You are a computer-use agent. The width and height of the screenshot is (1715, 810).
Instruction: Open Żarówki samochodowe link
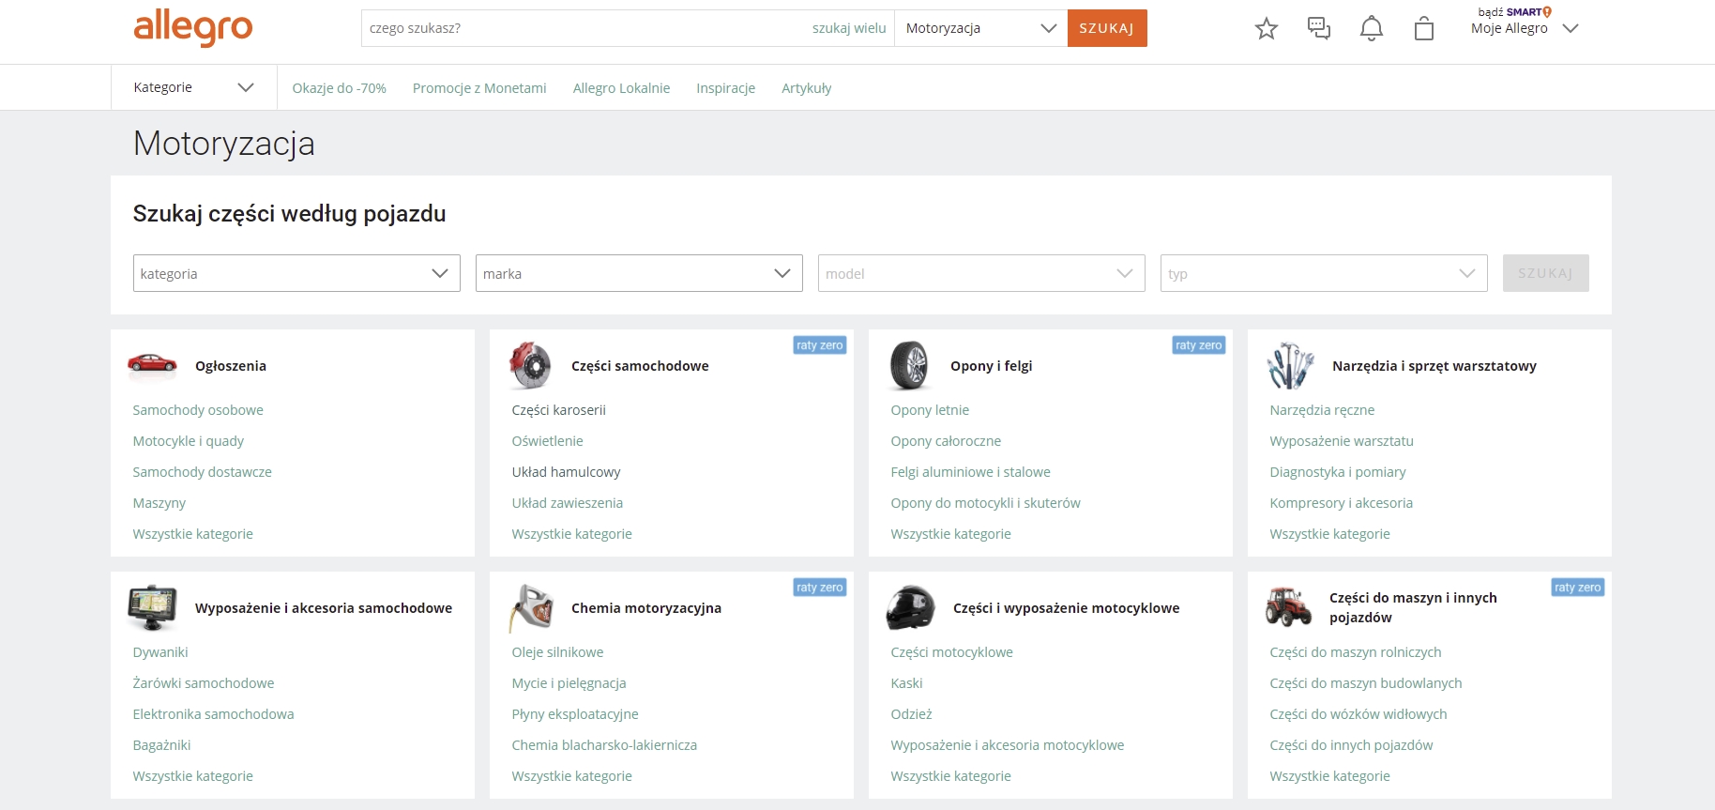pos(204,683)
